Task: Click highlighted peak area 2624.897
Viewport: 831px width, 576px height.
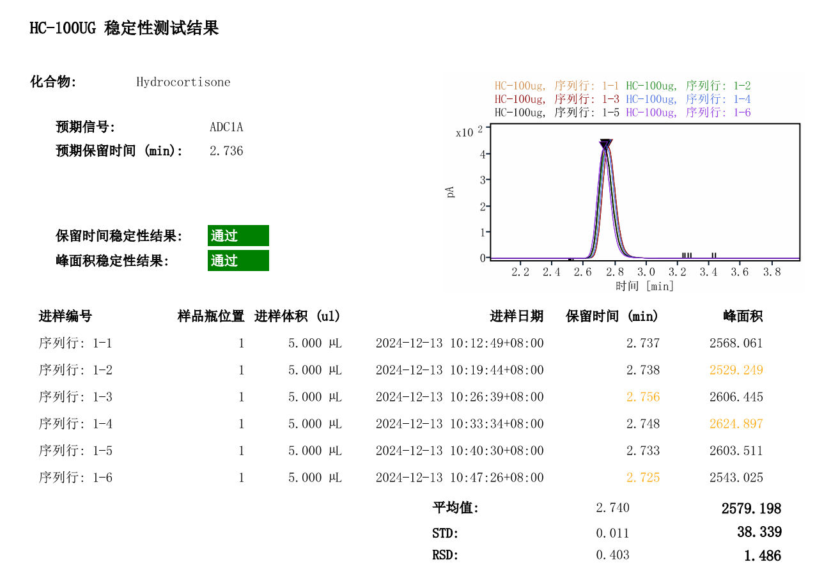Action: click(736, 424)
